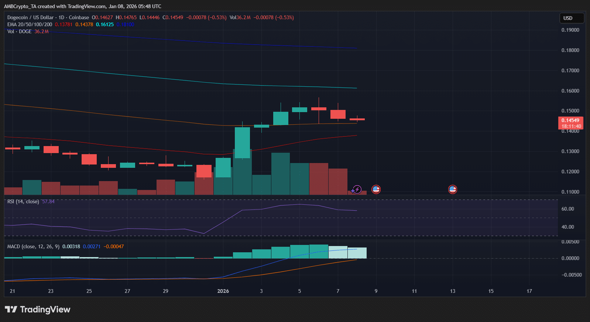Click the red EMA 20 value 0.13781
Image resolution: width=590 pixels, height=322 pixels.
pos(64,24)
